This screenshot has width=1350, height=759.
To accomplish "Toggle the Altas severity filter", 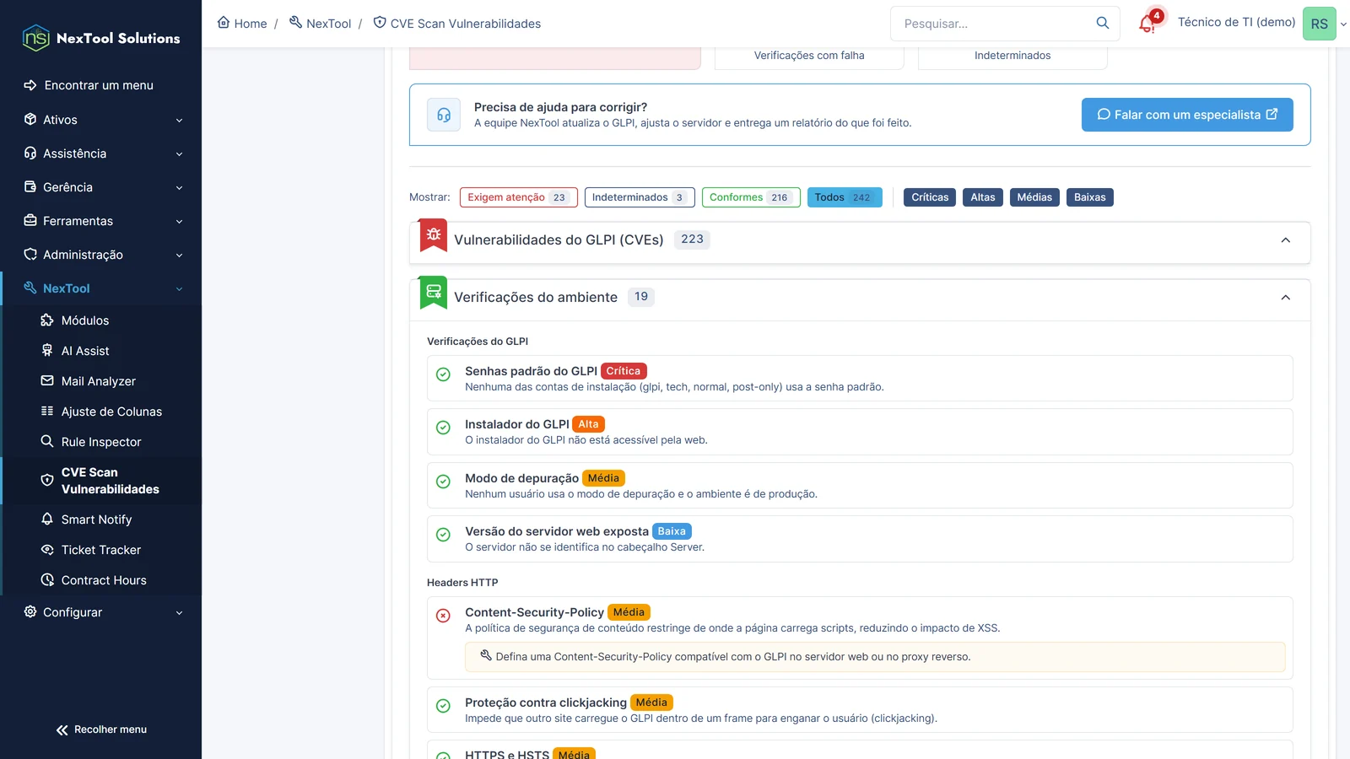I will coord(983,197).
